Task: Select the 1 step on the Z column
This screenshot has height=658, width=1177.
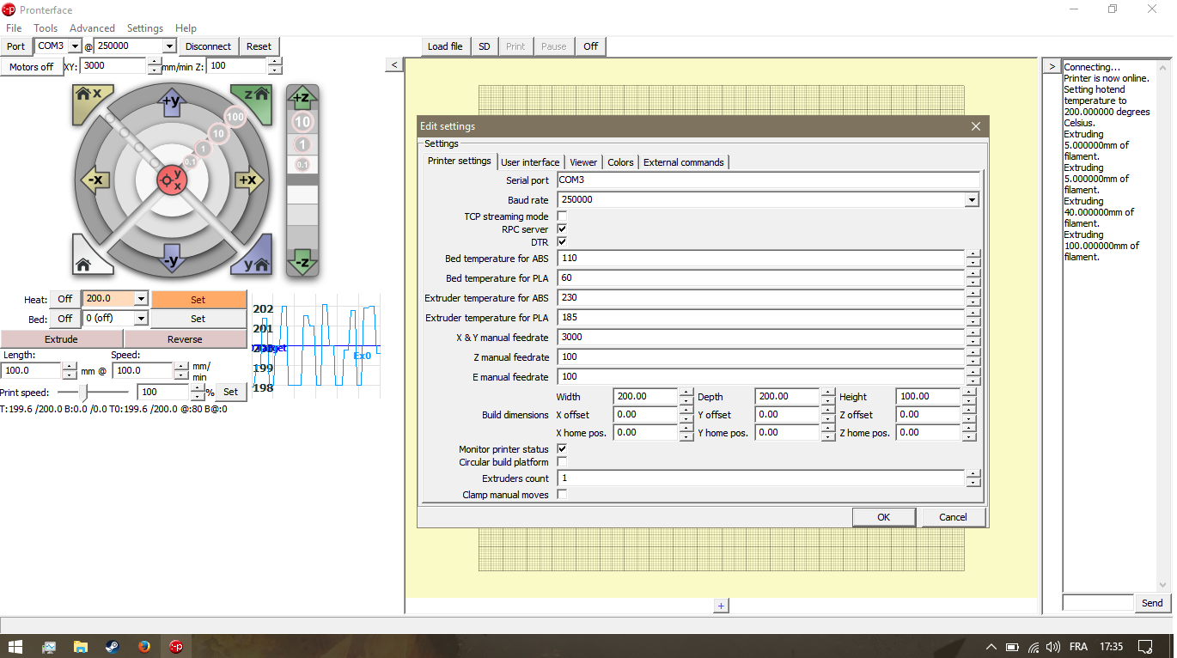Action: (x=302, y=144)
